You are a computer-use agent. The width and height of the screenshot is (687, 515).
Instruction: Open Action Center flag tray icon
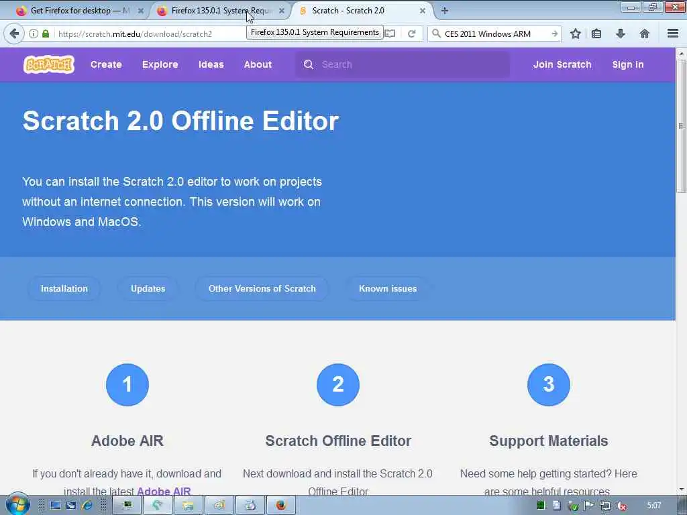click(588, 506)
